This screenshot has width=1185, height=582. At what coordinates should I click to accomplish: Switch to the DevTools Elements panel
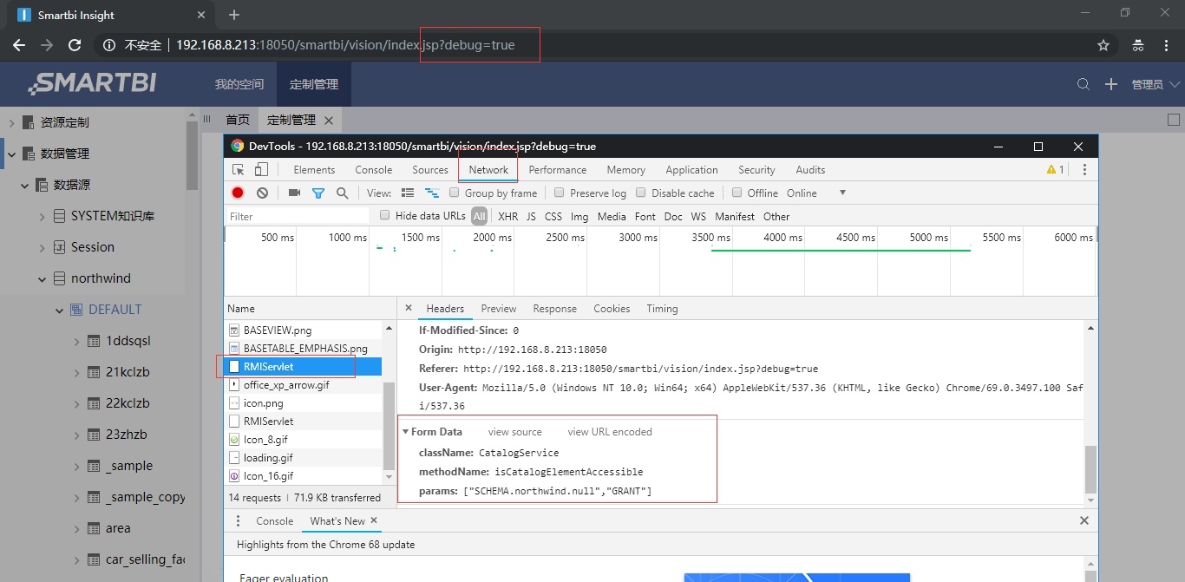[314, 170]
